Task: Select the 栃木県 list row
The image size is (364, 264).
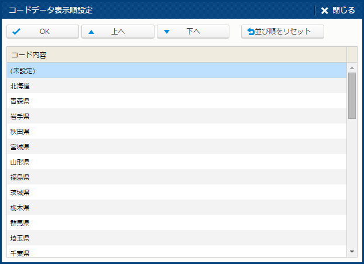Action: (176, 208)
